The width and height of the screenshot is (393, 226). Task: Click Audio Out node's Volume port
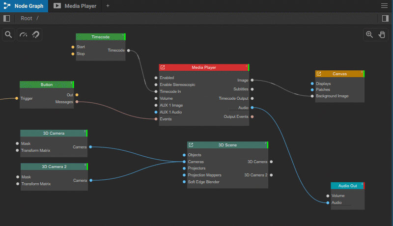click(328, 196)
